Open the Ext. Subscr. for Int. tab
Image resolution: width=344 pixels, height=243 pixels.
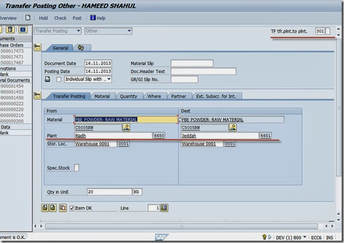point(216,96)
